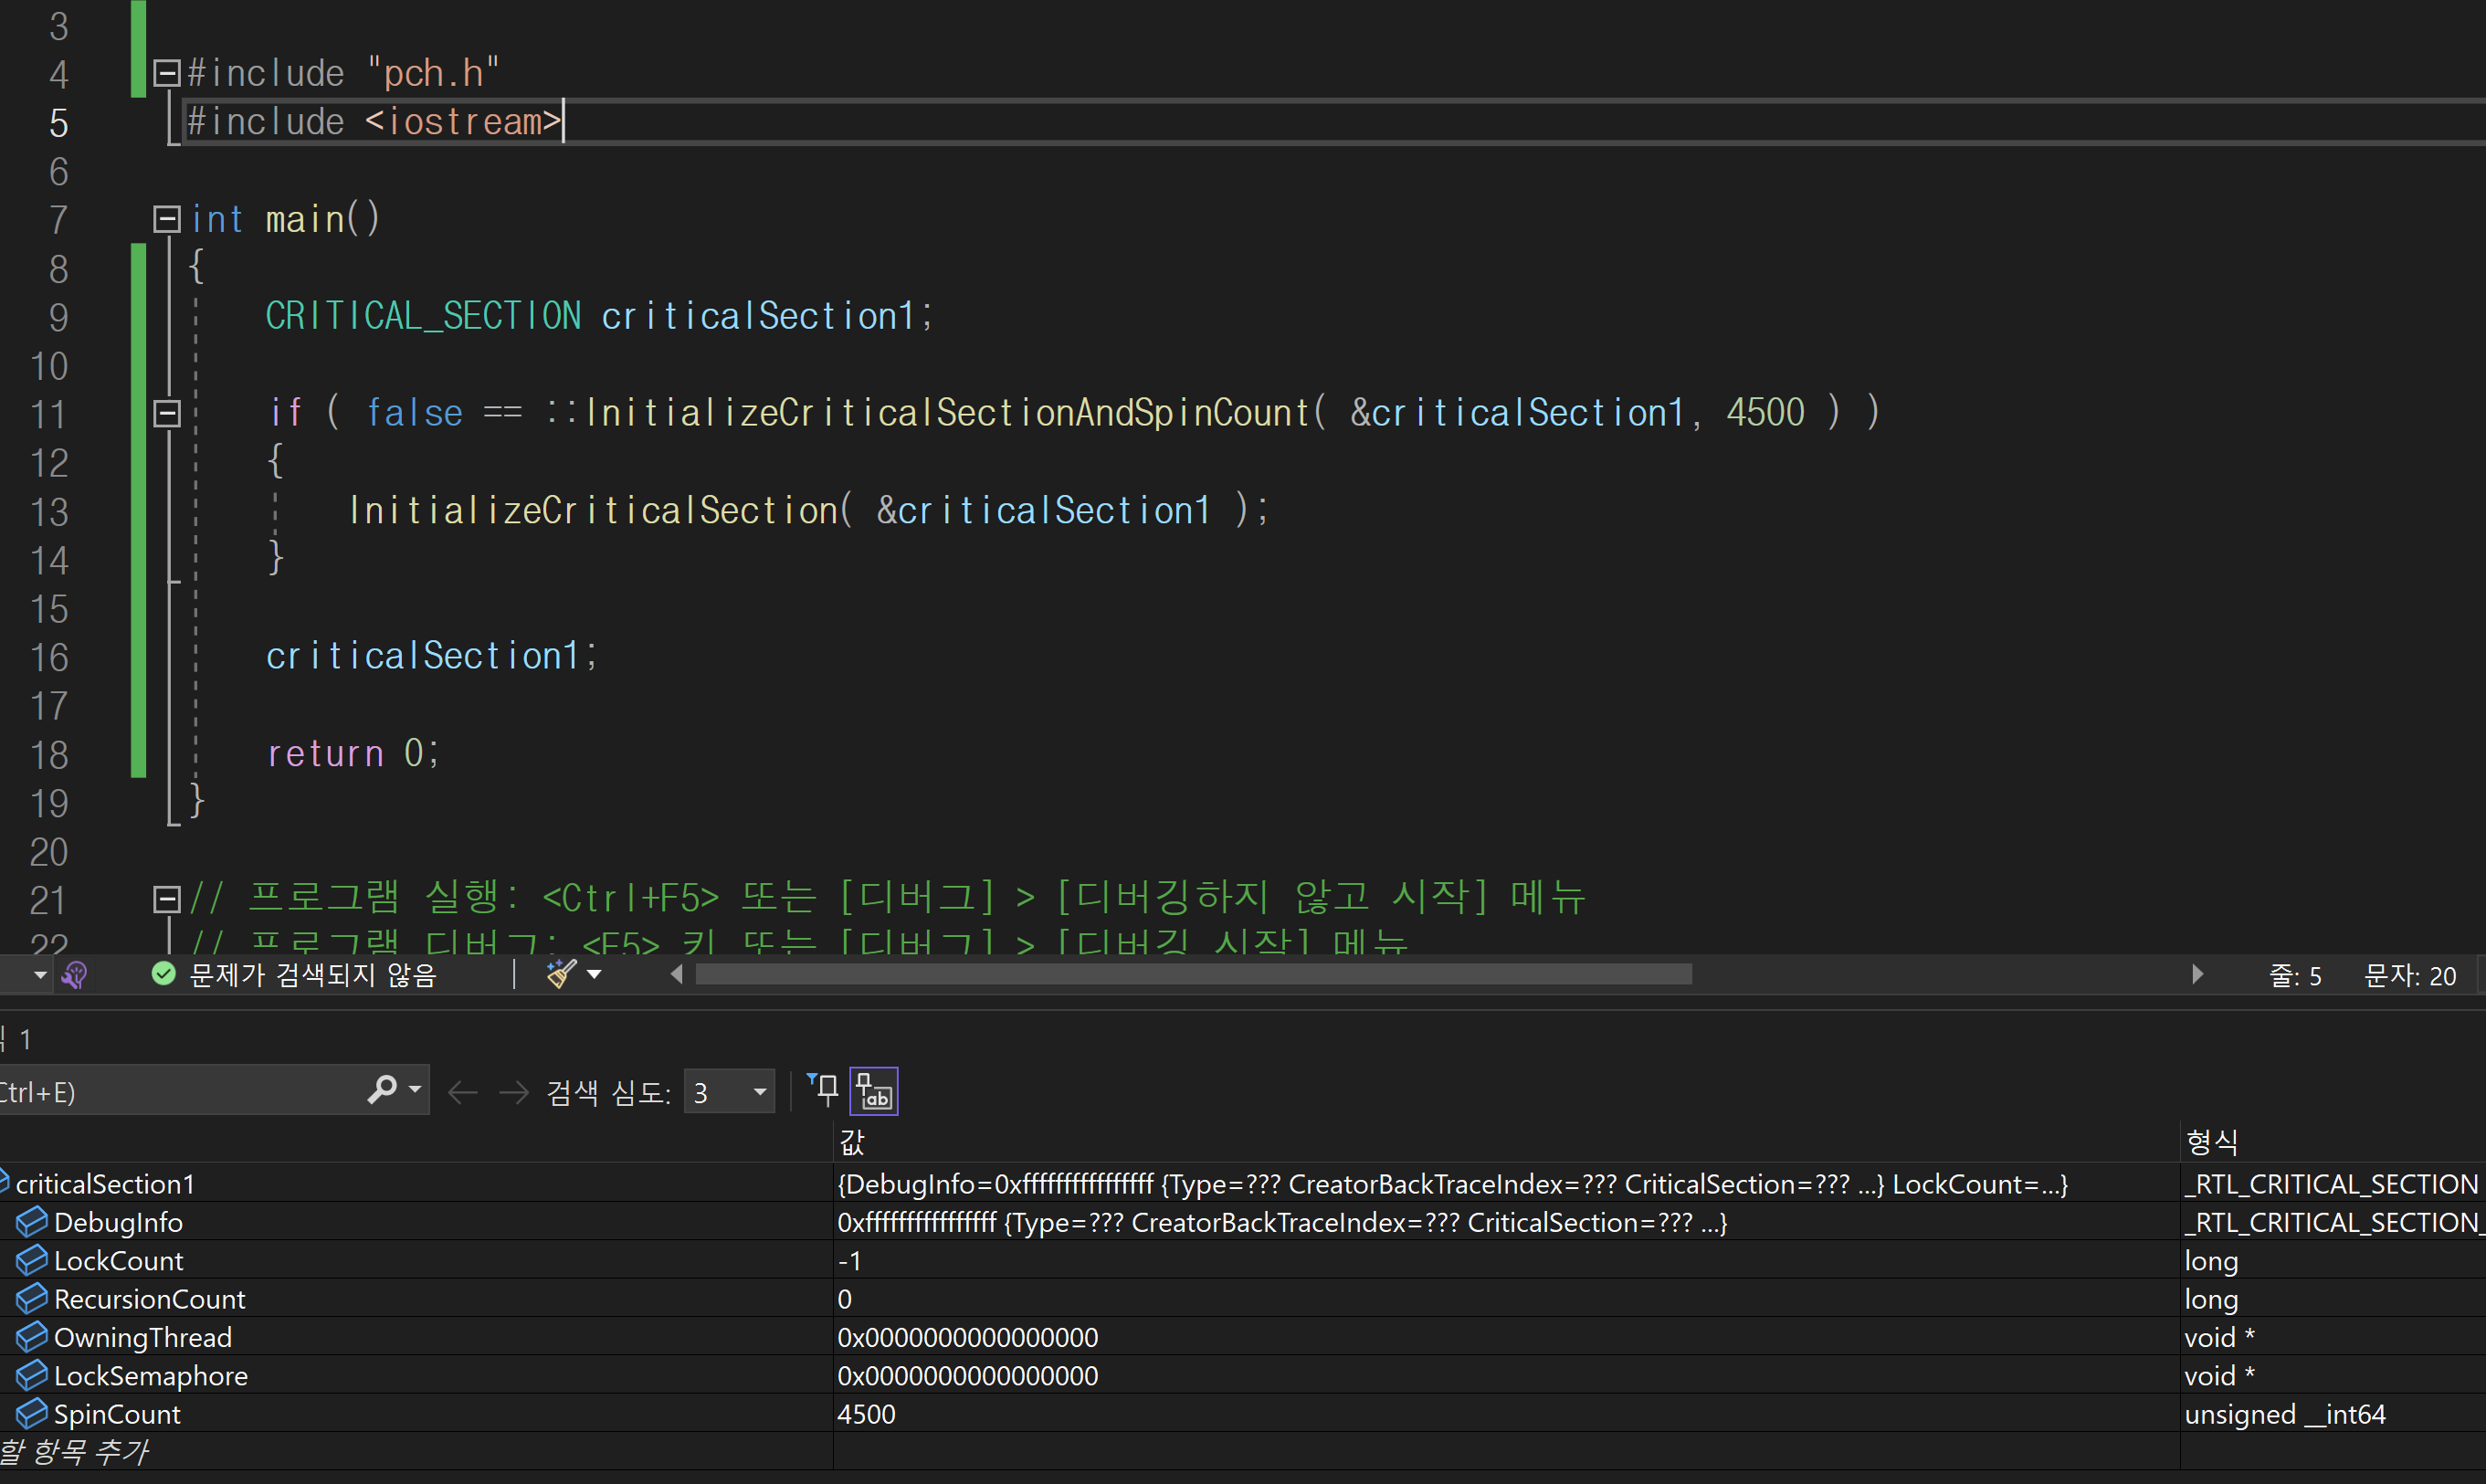Collapse the if-block on line 11
The width and height of the screenshot is (2486, 1484).
pyautogui.click(x=166, y=410)
